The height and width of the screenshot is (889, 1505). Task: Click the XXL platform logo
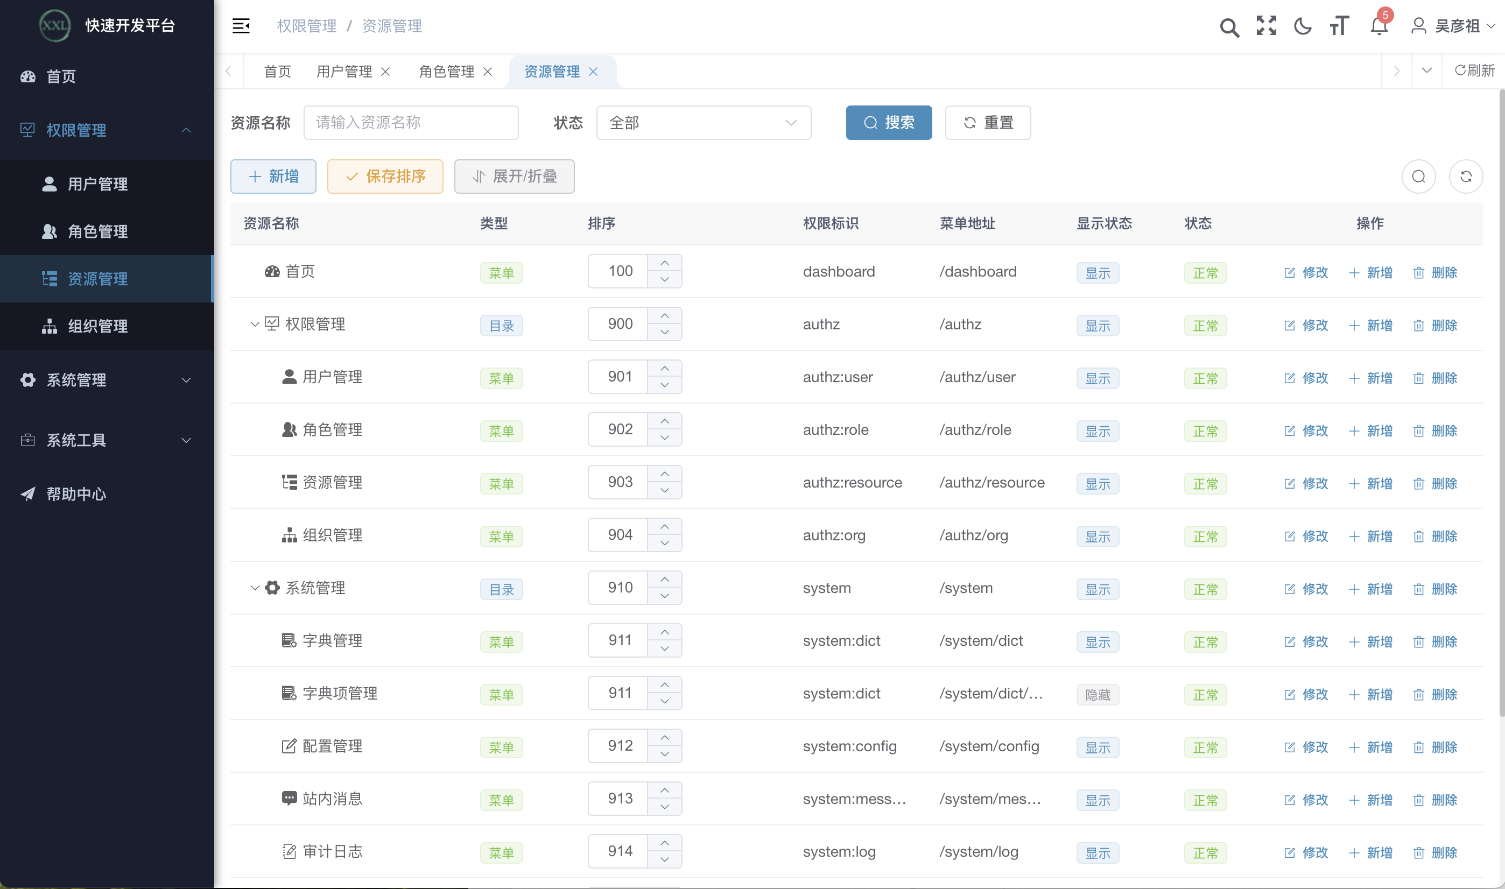(54, 26)
